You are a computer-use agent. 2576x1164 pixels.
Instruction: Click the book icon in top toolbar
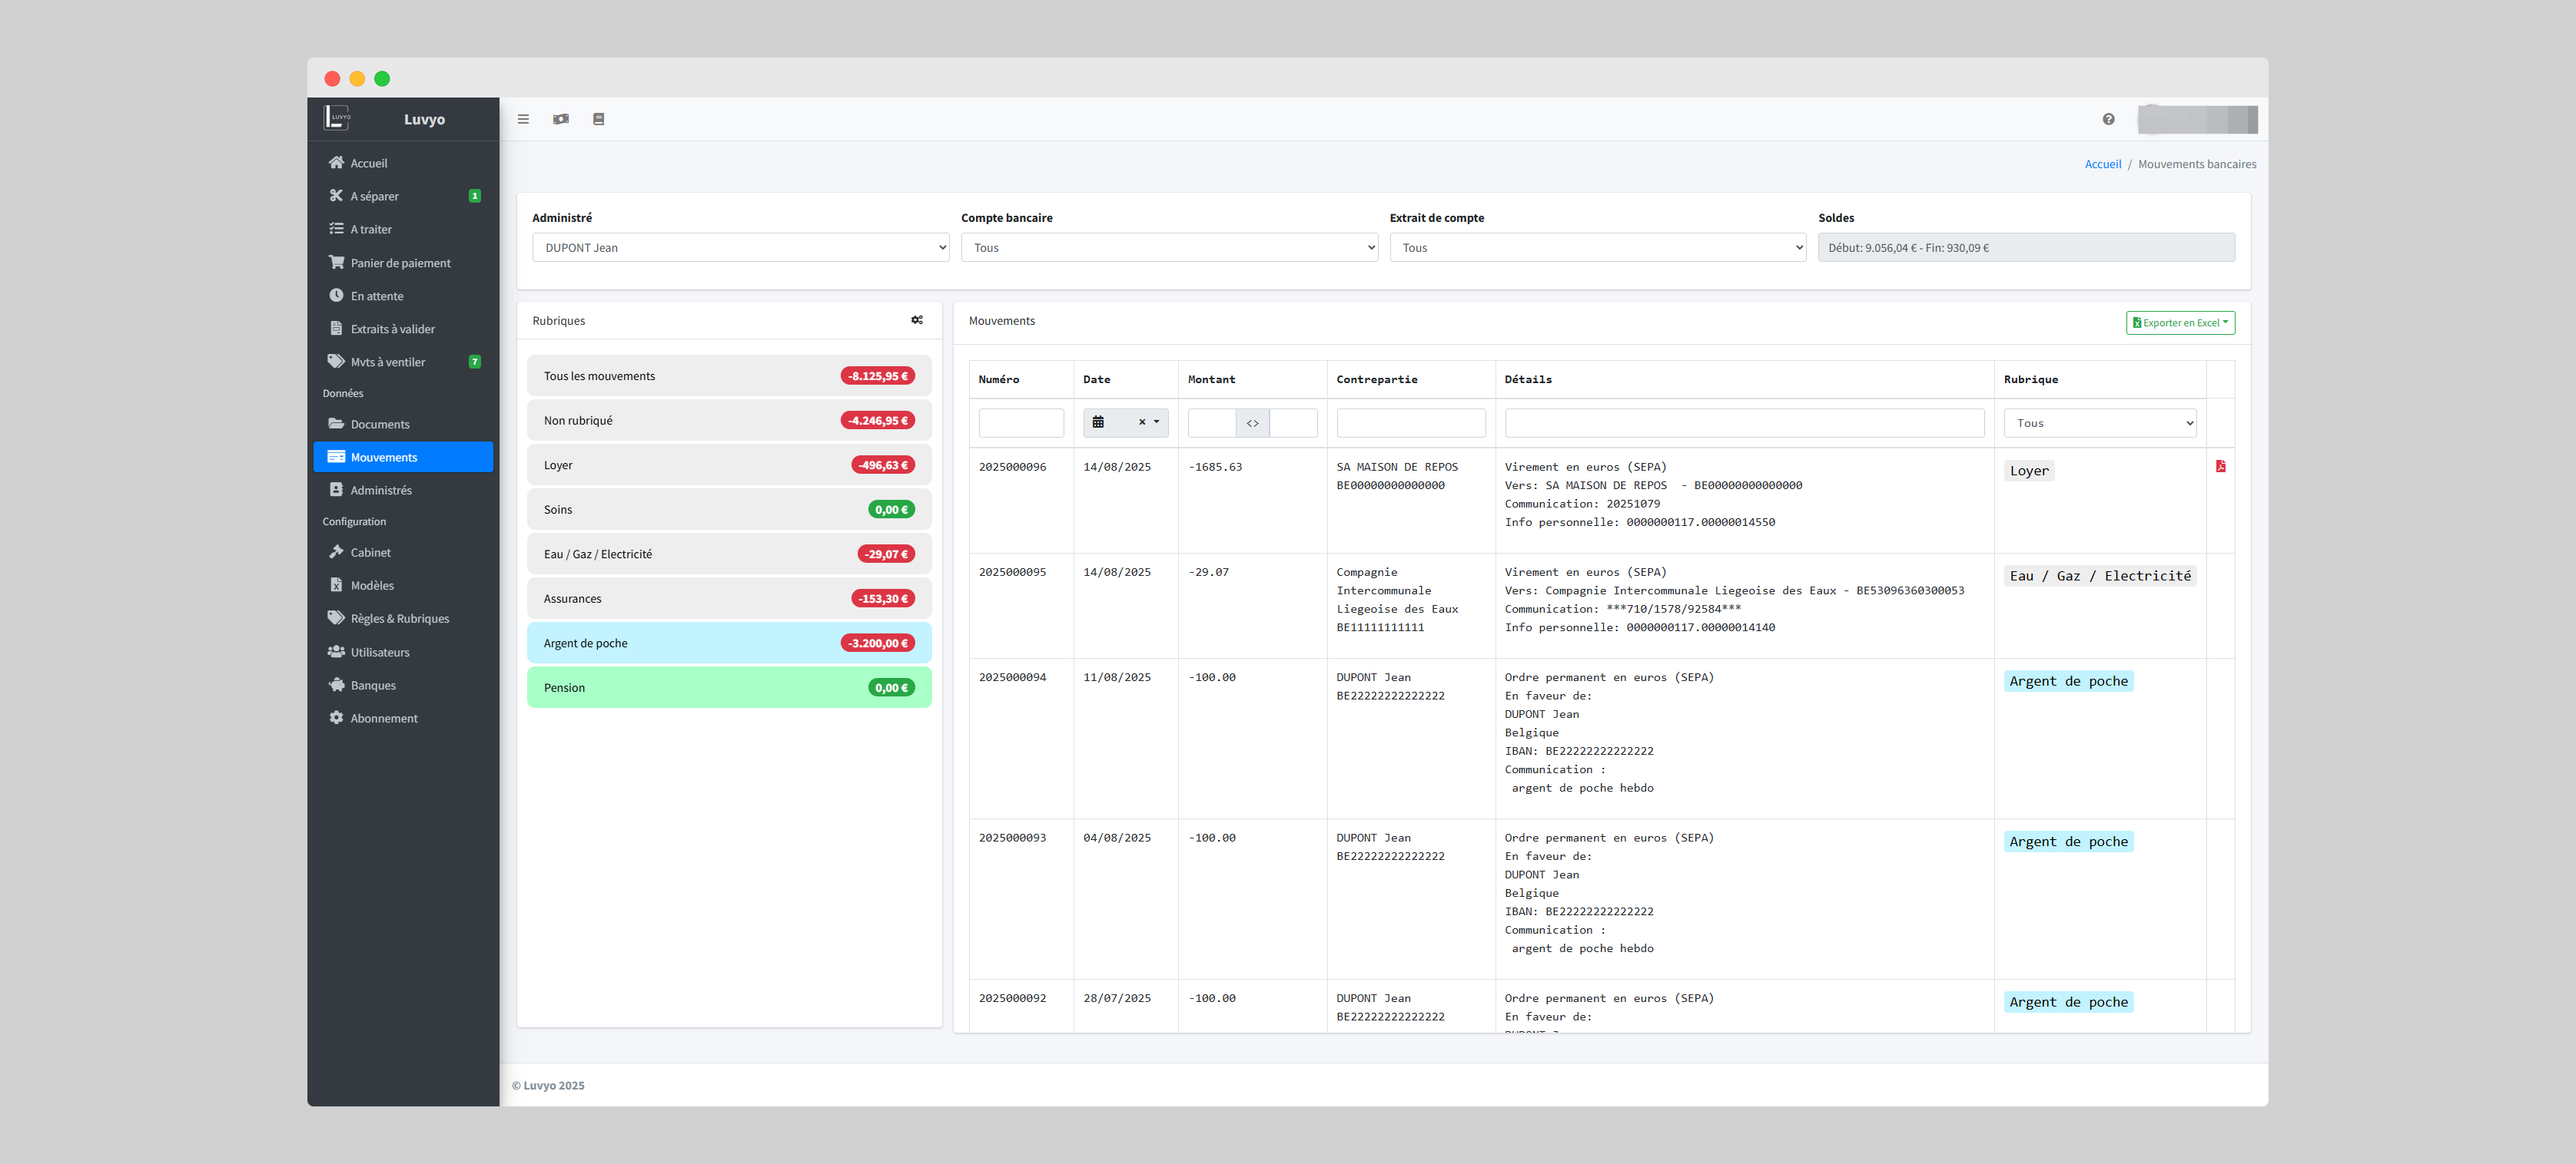coord(598,119)
